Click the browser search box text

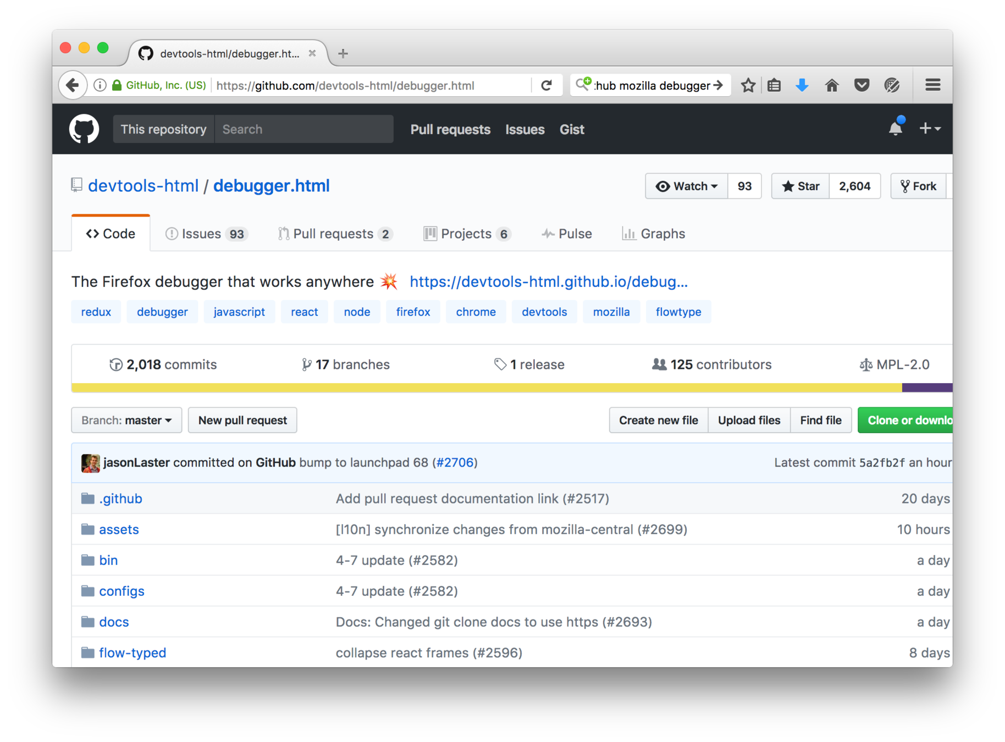tap(653, 86)
